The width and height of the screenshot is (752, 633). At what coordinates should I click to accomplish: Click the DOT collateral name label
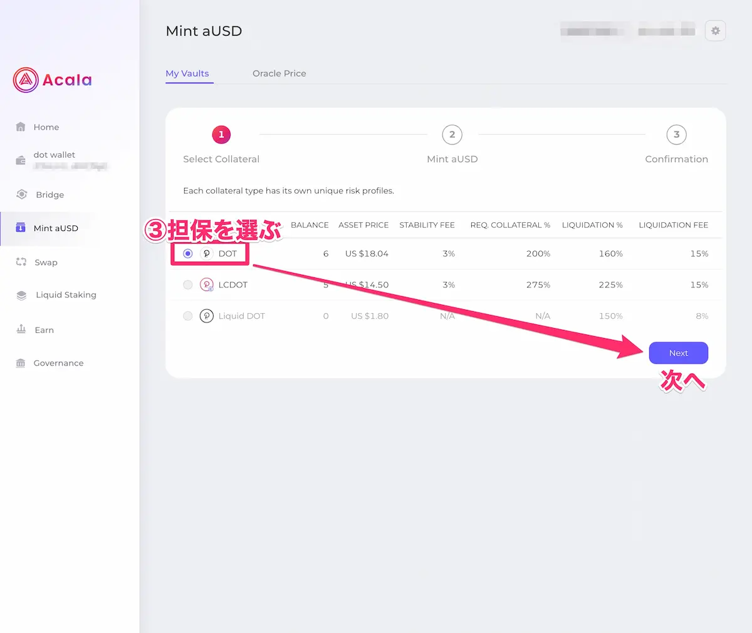click(x=227, y=254)
